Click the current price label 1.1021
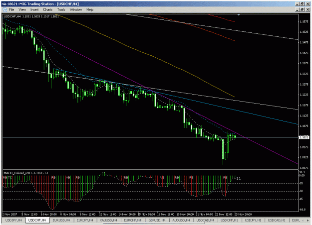Screen dimensions: 312x225 coord(304,137)
